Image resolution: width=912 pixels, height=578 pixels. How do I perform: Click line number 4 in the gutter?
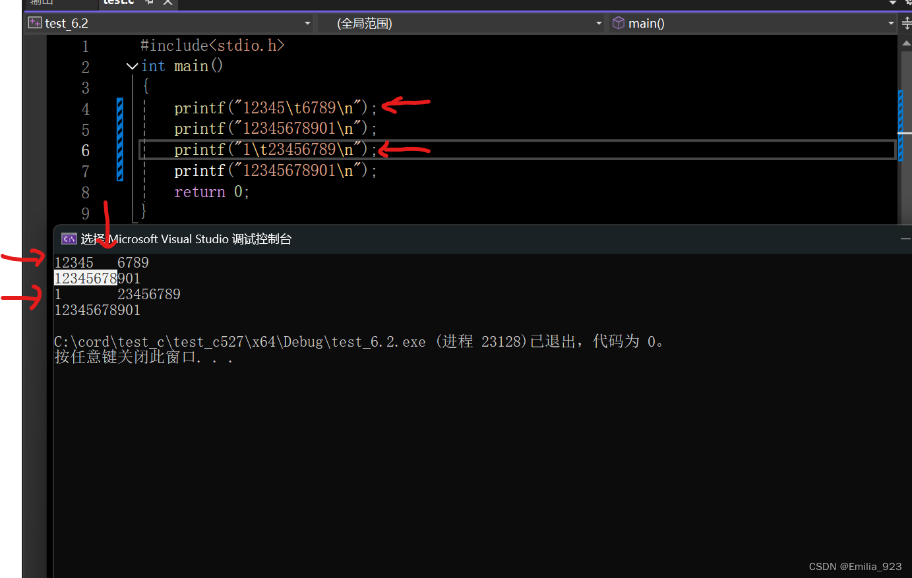[x=85, y=109]
